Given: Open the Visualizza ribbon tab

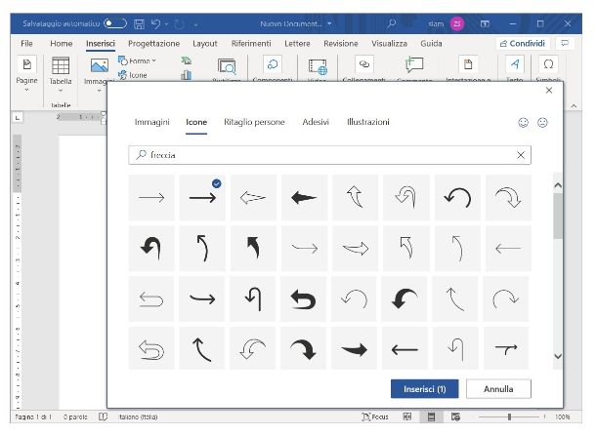Looking at the screenshot, I should pyautogui.click(x=389, y=43).
